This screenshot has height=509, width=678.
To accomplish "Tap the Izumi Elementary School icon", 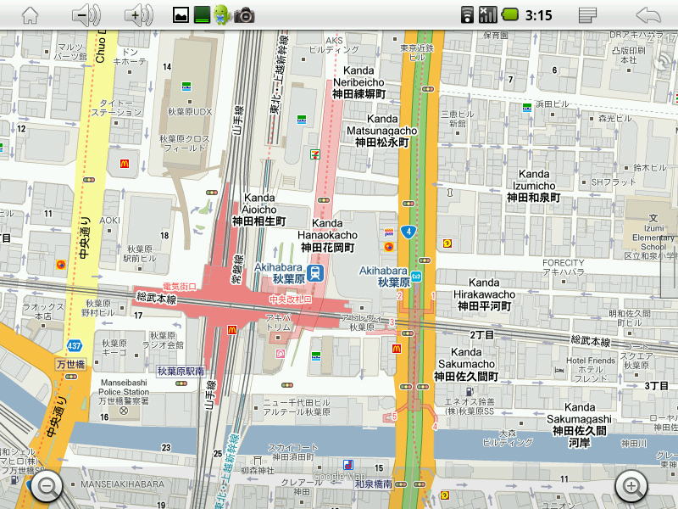I will pos(653,218).
